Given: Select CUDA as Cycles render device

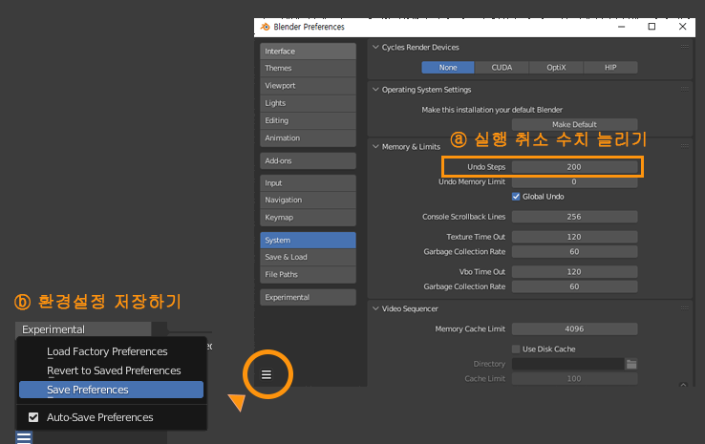Looking at the screenshot, I should 502,68.
